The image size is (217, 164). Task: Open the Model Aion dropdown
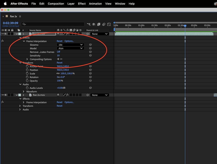click(x=70, y=48)
